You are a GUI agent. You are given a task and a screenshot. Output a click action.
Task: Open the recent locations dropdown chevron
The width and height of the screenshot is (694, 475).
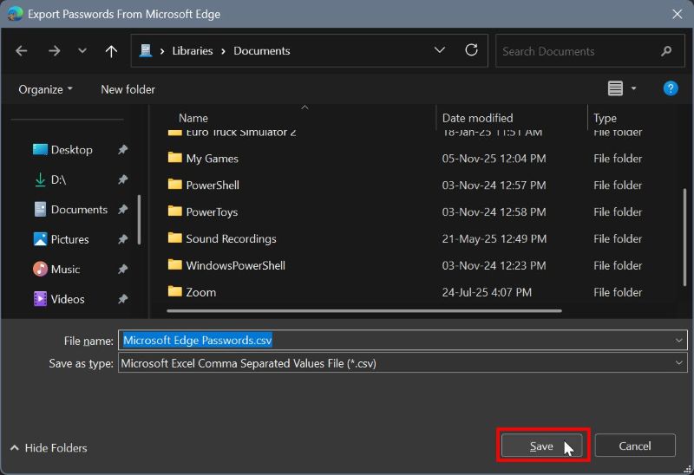click(x=82, y=51)
